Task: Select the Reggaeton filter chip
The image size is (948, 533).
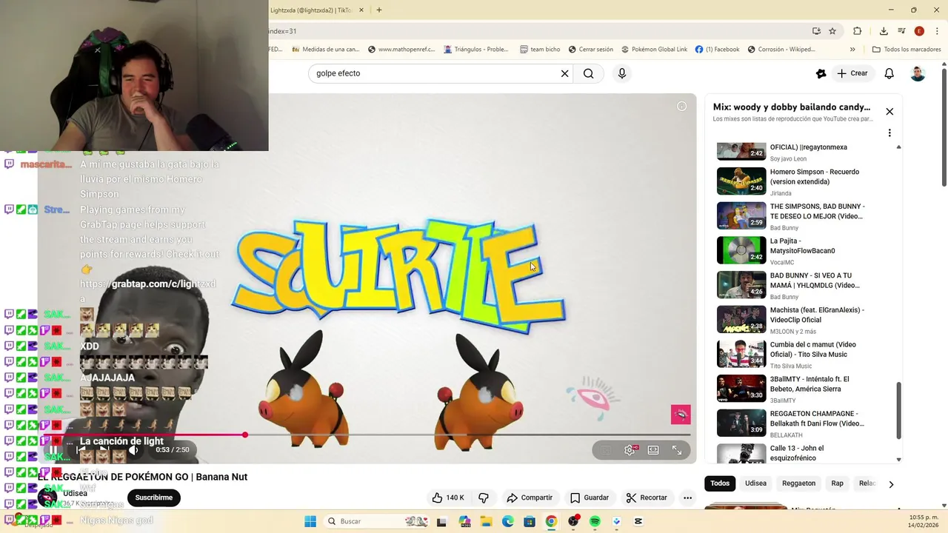Action: [x=798, y=483]
